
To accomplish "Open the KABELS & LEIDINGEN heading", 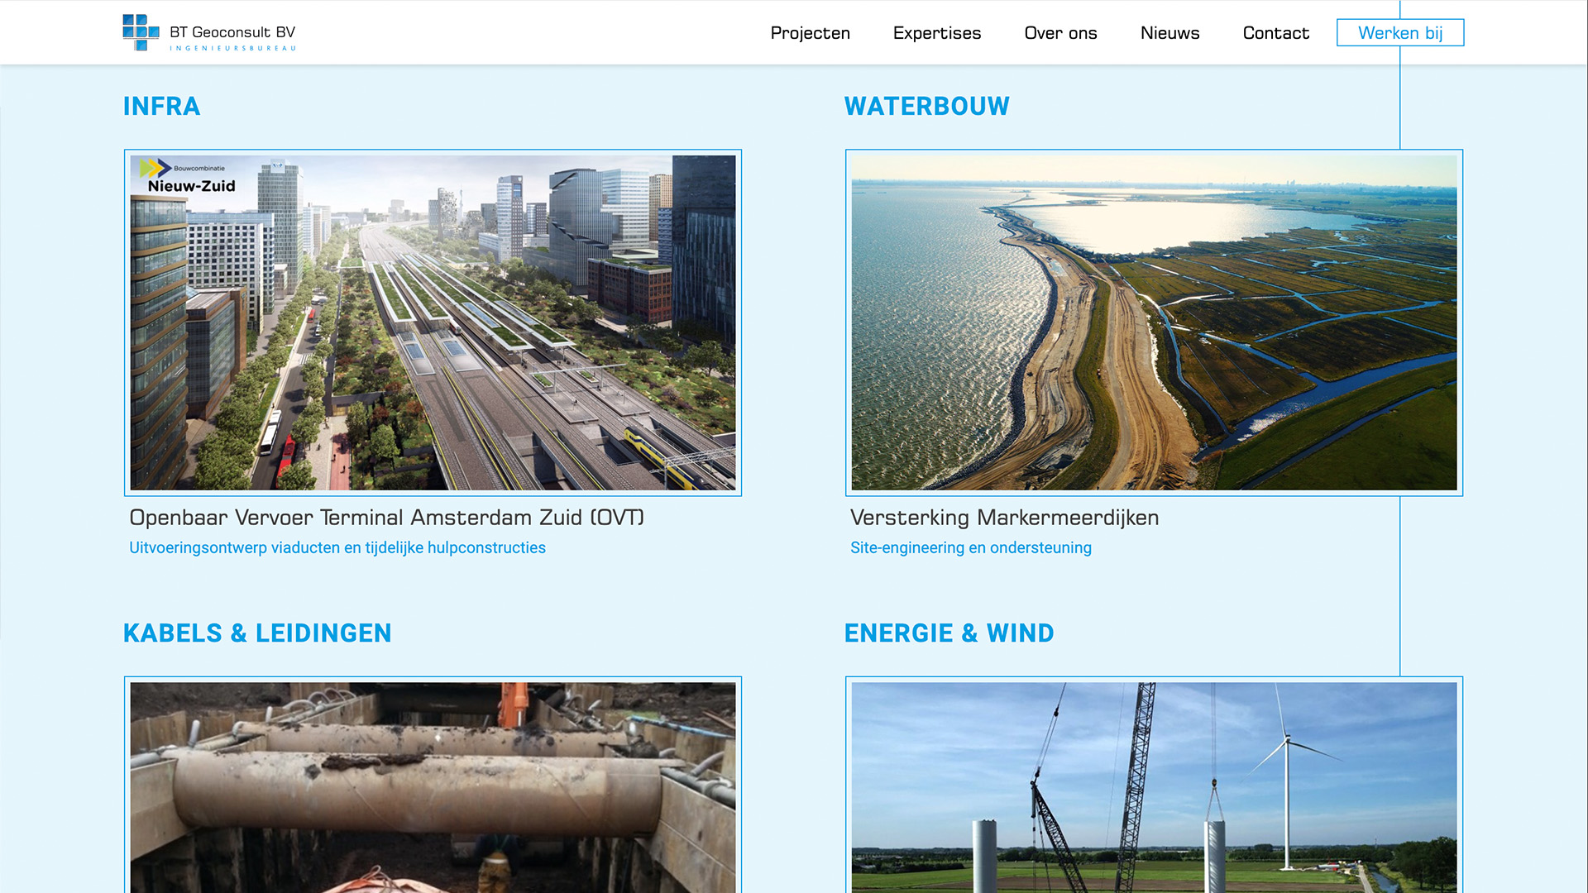I will coord(257,633).
